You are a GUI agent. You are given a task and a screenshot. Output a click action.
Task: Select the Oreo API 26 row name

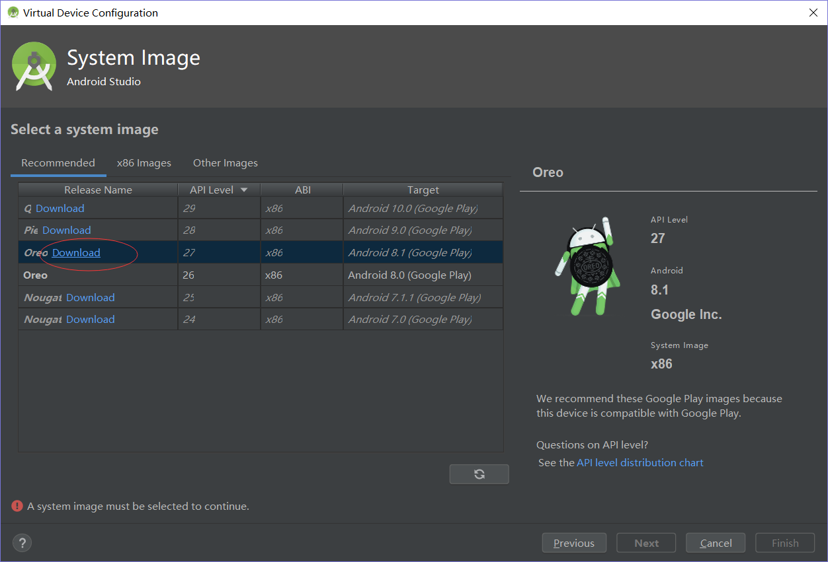tap(36, 275)
